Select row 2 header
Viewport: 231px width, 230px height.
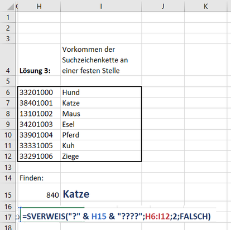coord(8,28)
